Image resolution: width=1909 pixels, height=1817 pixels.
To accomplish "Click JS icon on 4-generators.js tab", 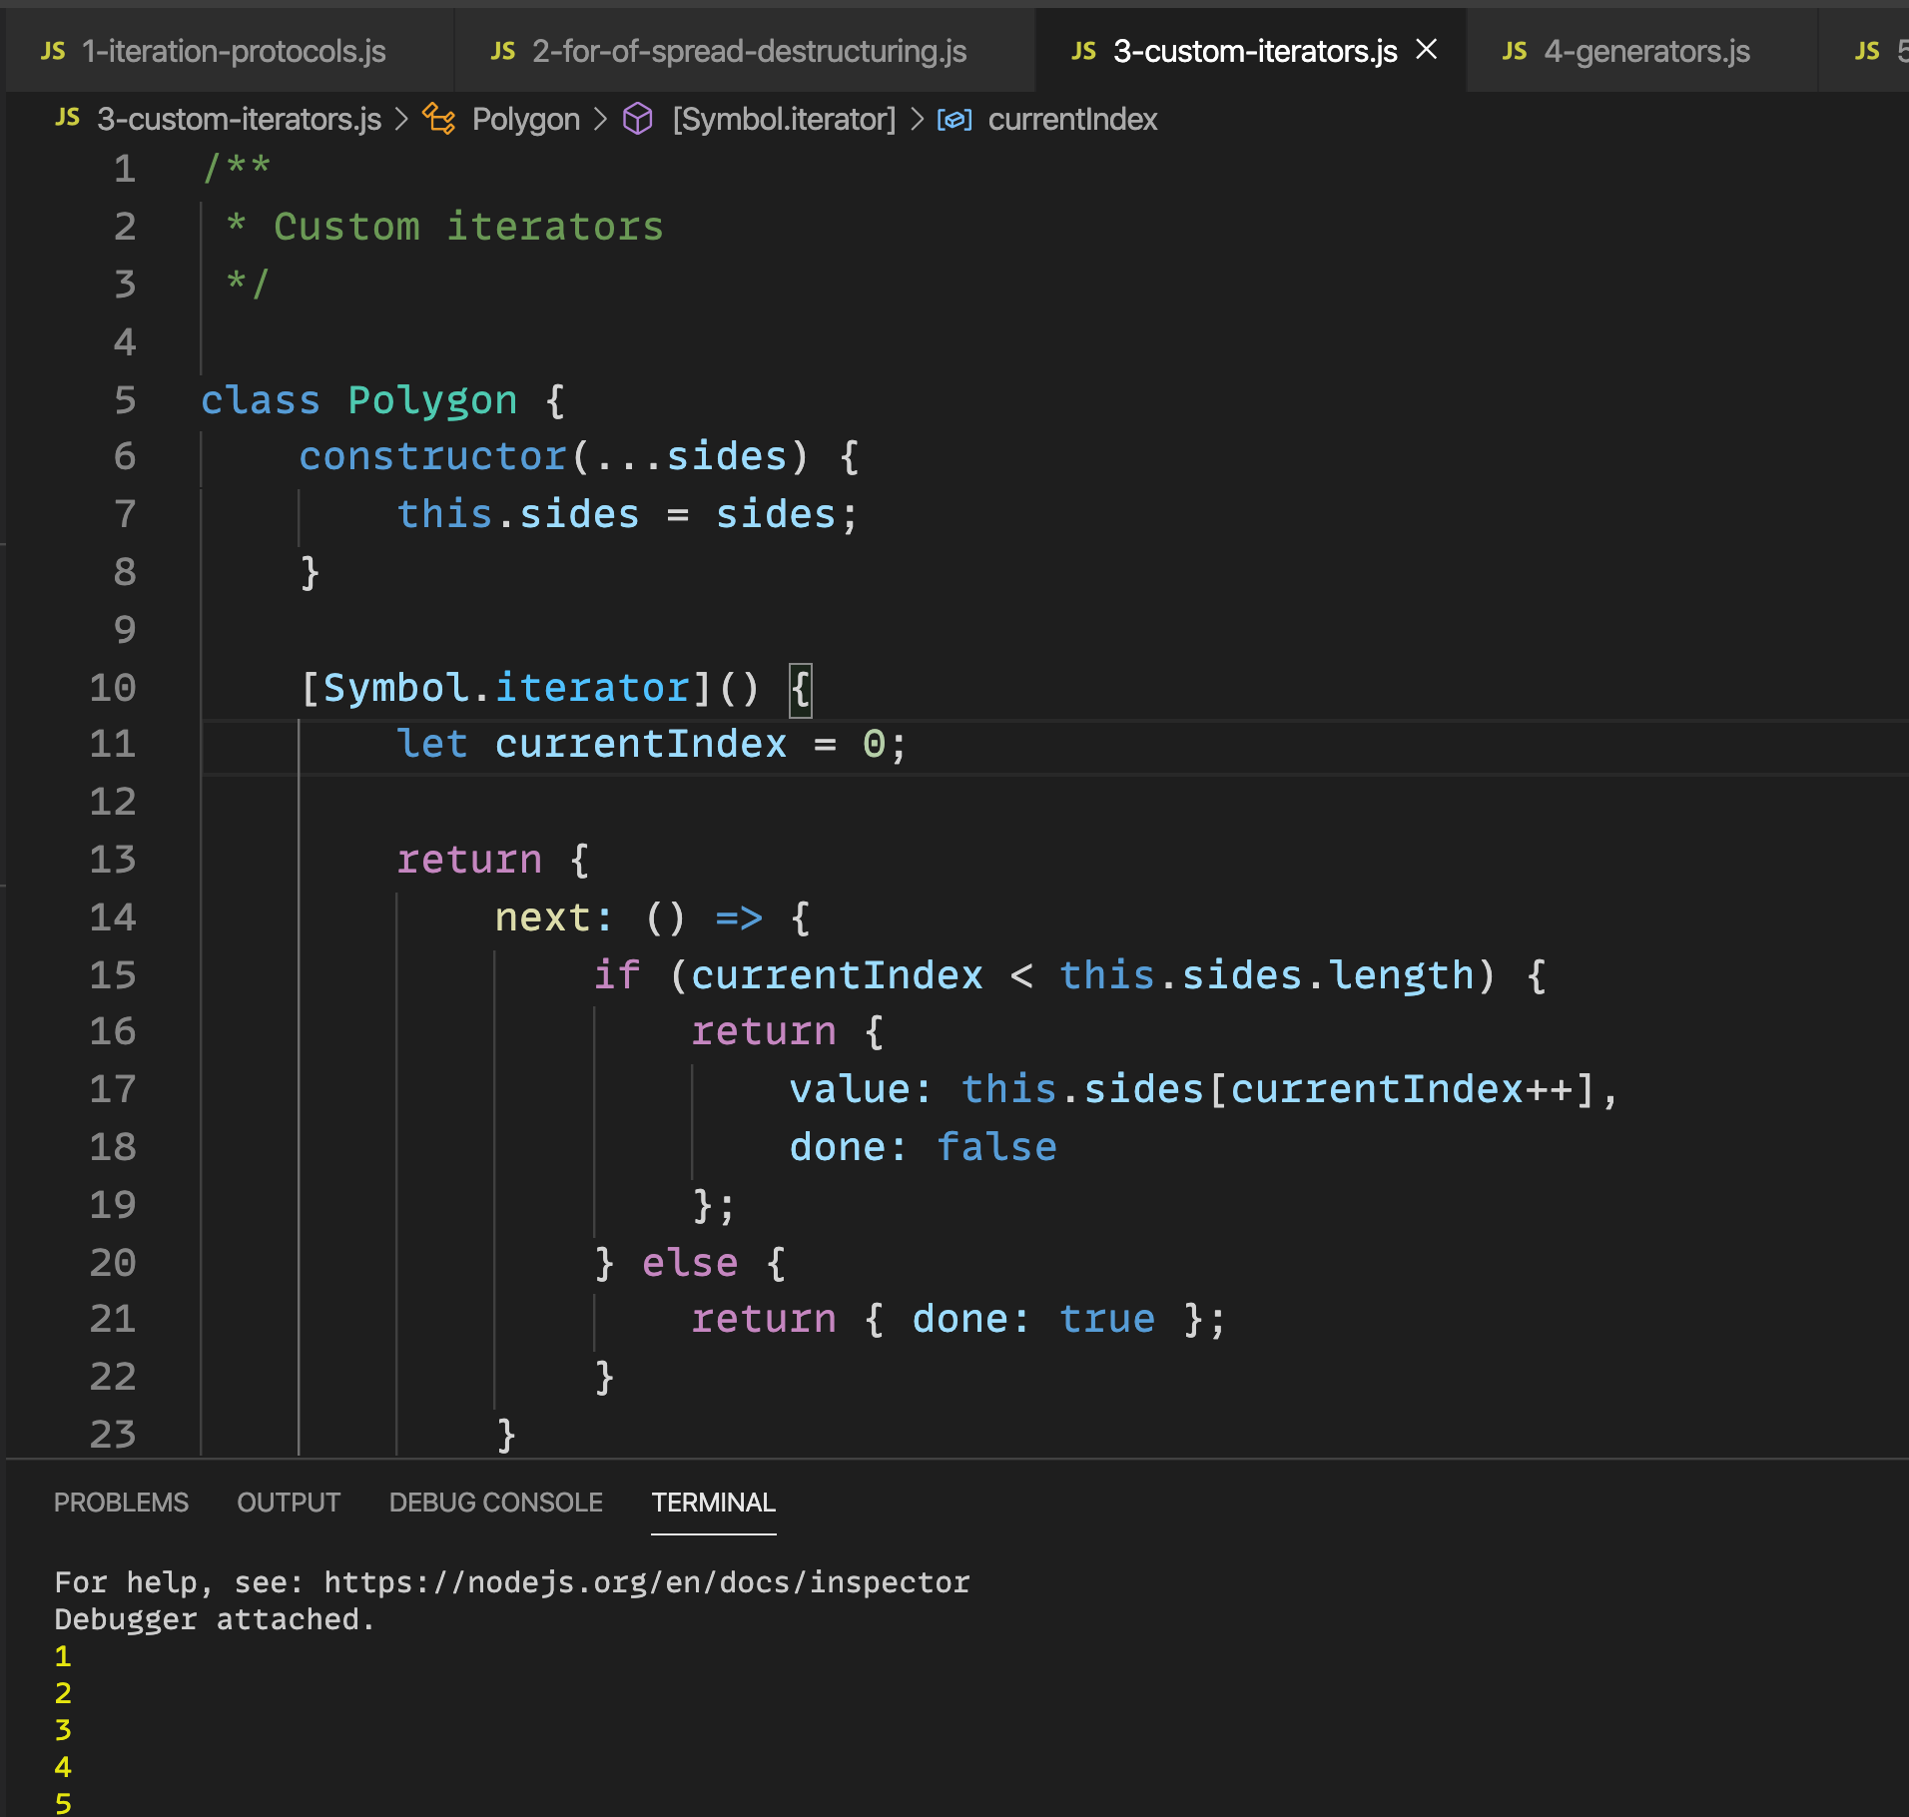I will [x=1515, y=51].
